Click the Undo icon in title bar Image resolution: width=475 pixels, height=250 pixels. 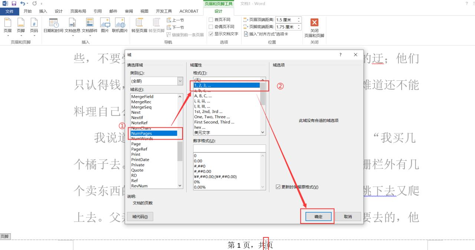coord(23,3)
